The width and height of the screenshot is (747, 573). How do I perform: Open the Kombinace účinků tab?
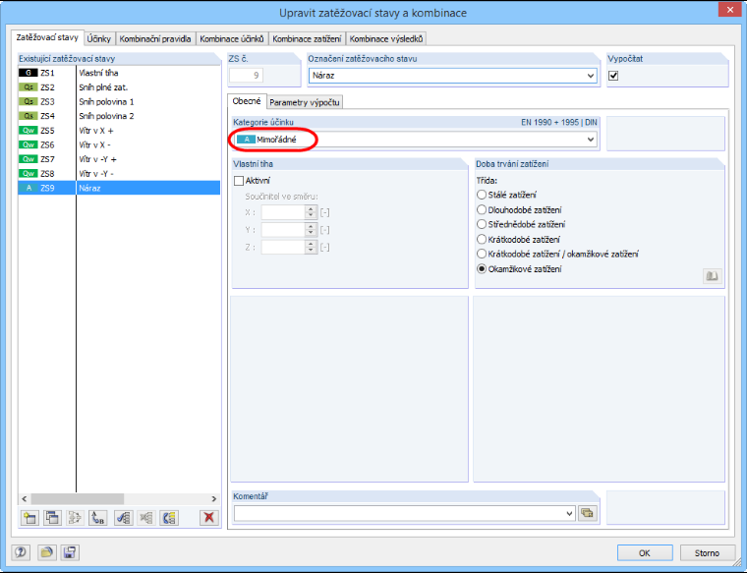[232, 38]
